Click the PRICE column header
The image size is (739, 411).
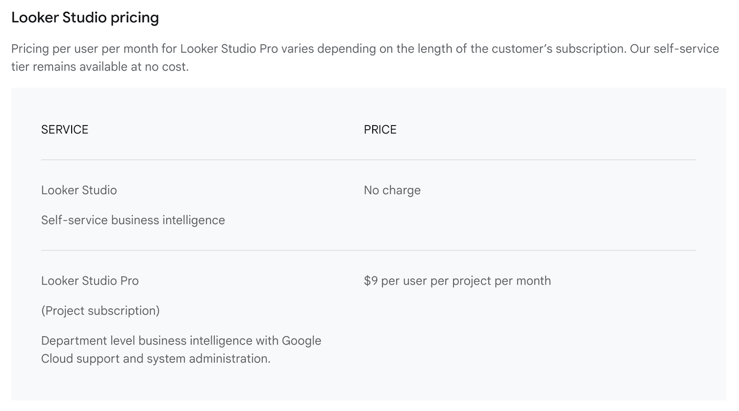coord(380,129)
